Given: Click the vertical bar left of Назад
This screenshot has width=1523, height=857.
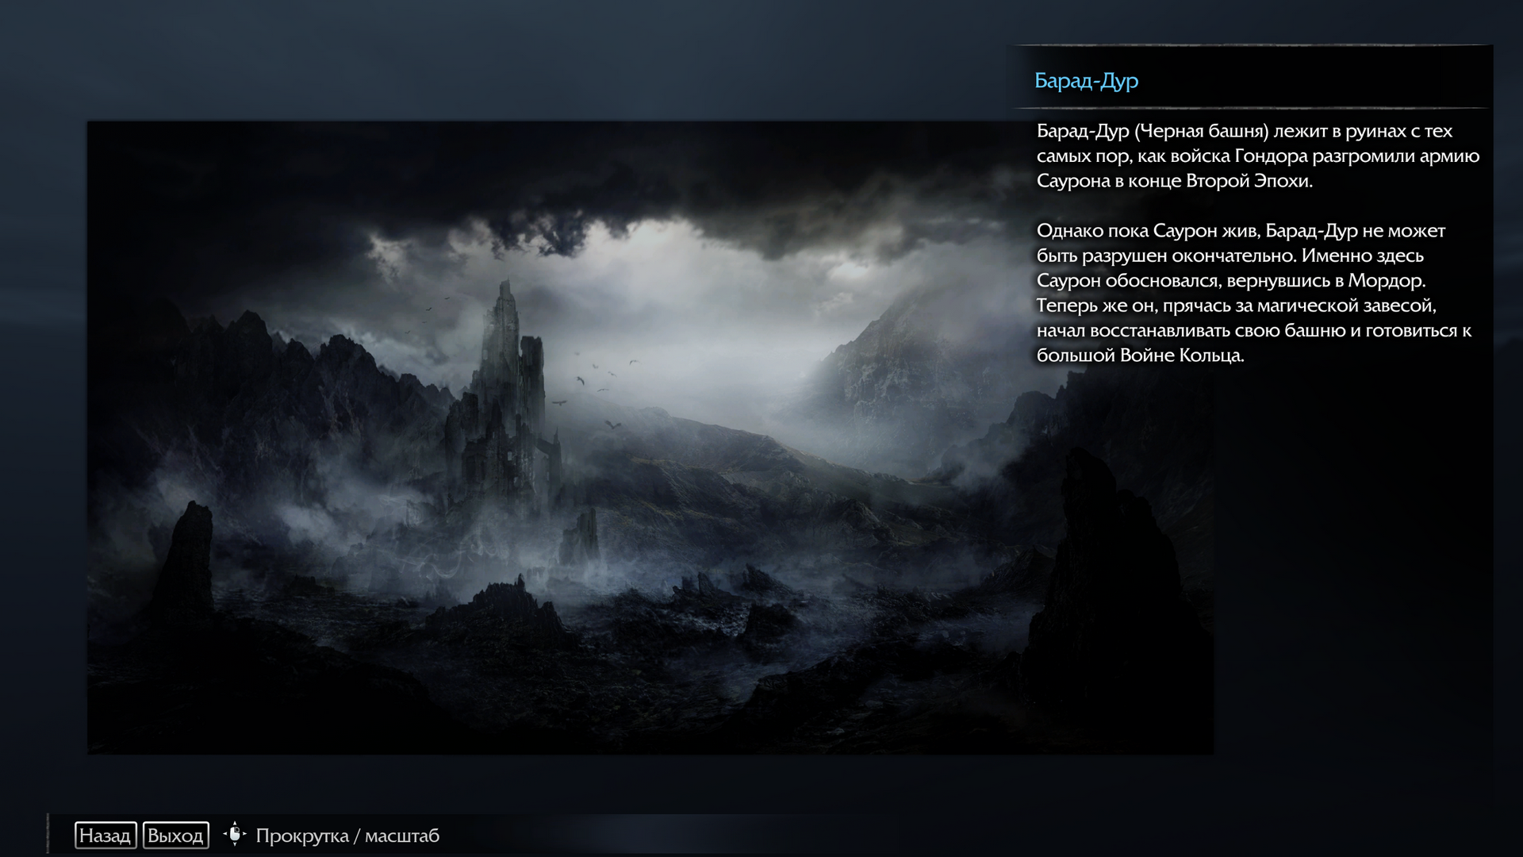Looking at the screenshot, I should tap(48, 833).
